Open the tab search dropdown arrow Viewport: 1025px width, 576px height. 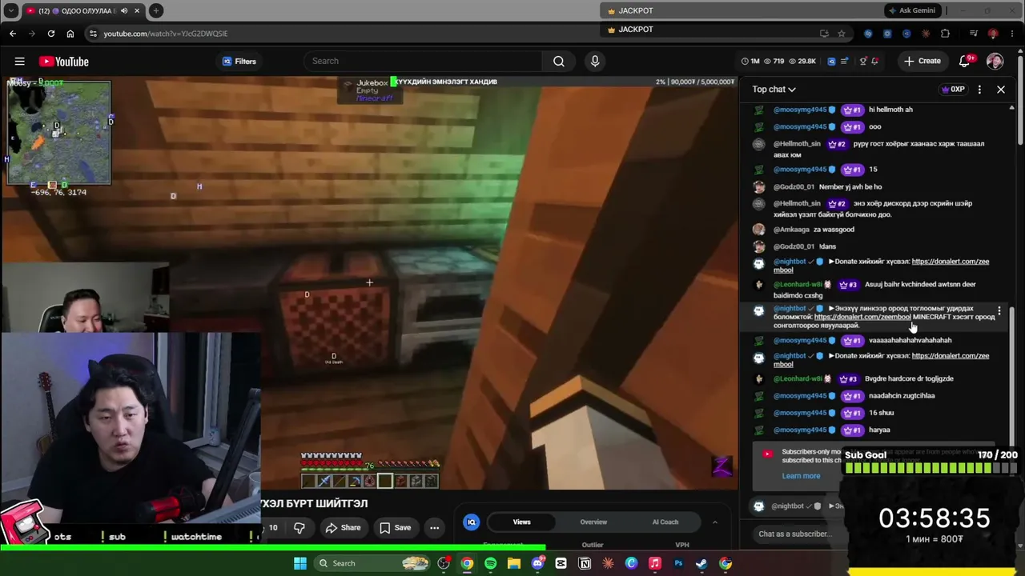tap(11, 10)
